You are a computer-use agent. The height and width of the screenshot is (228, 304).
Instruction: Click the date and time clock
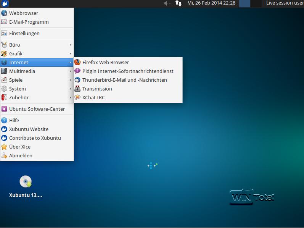click(211, 3)
